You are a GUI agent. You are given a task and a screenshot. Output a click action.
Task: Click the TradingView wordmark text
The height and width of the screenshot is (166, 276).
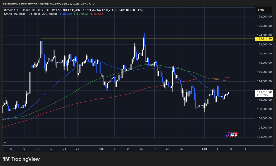click(25, 159)
